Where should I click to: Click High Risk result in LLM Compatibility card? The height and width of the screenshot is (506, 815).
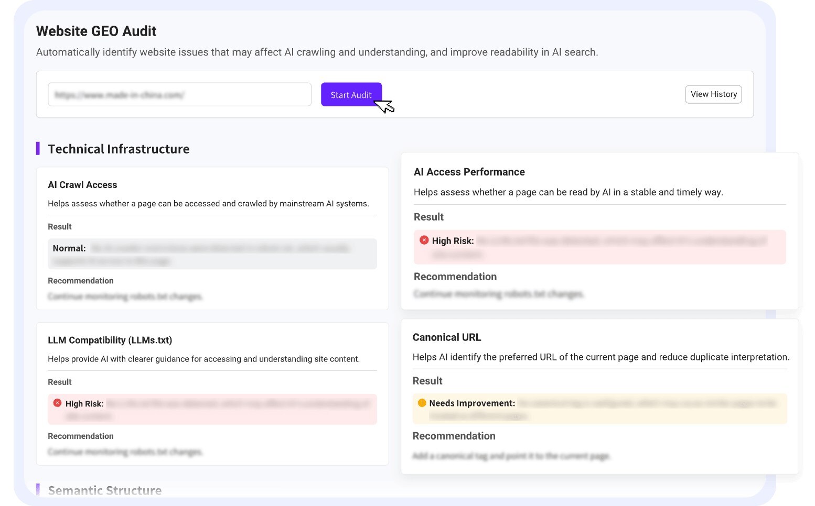[x=212, y=410]
